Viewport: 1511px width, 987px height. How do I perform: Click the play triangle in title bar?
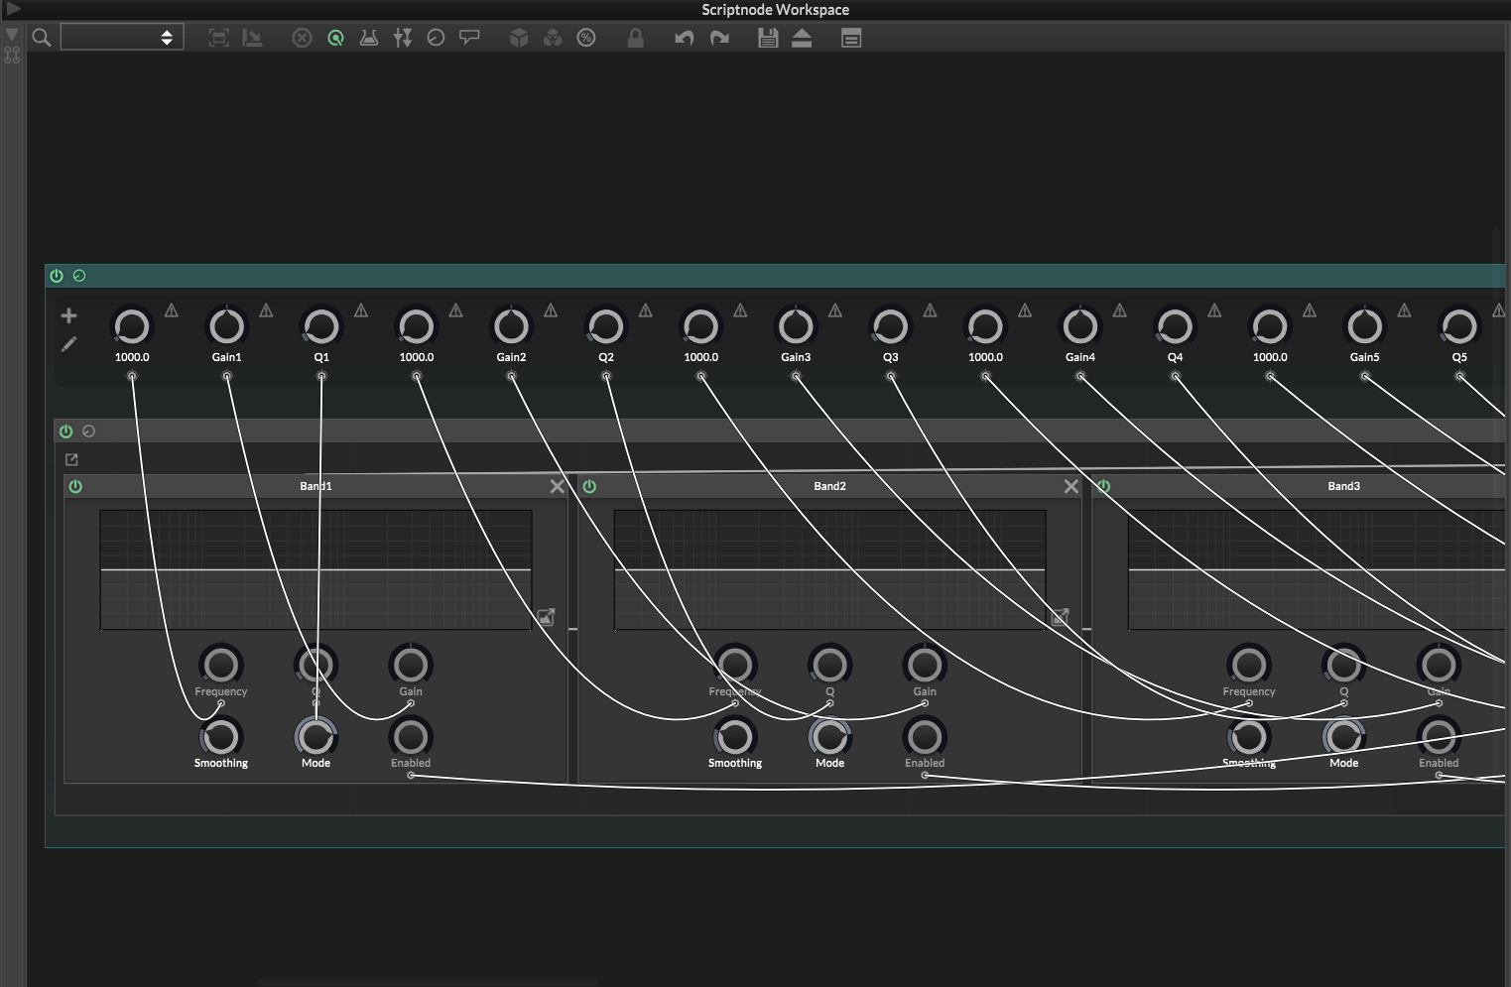click(13, 9)
